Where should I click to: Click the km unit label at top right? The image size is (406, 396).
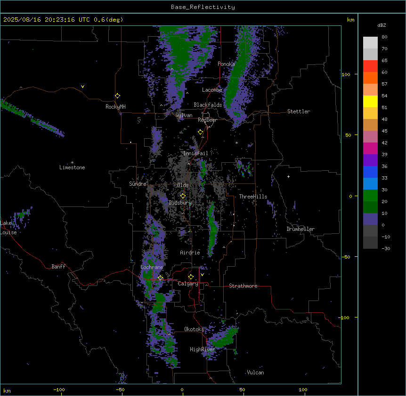351,20
